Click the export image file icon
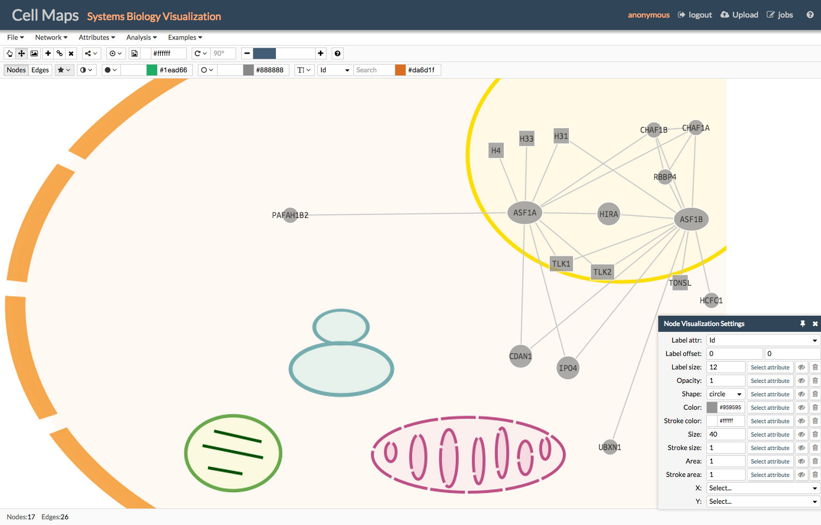Viewport: 821px width, 525px height. click(x=134, y=53)
